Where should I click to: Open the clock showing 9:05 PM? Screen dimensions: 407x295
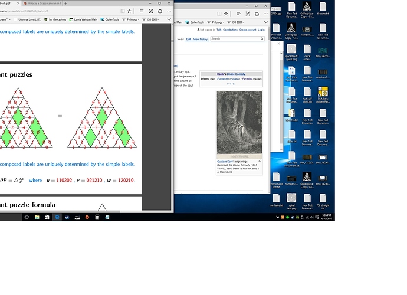pyautogui.click(x=327, y=217)
